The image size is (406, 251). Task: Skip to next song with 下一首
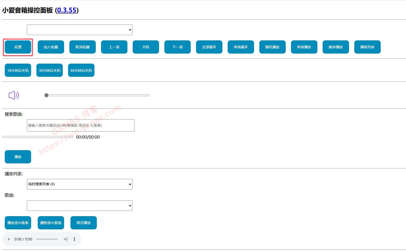(178, 47)
